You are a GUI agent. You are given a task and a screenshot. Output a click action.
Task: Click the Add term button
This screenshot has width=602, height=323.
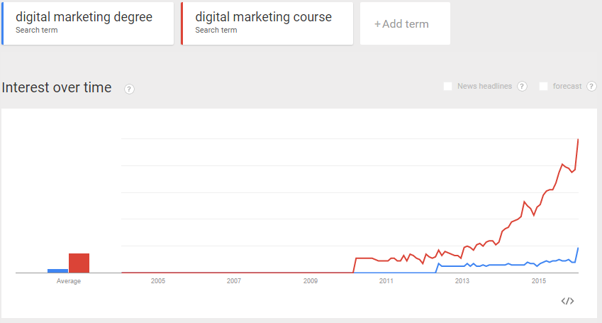coord(405,24)
